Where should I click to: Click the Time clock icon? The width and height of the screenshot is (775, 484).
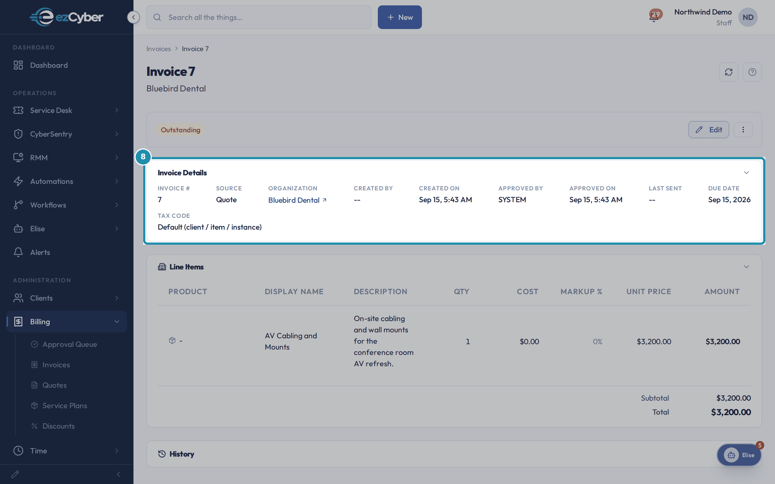coord(18,450)
